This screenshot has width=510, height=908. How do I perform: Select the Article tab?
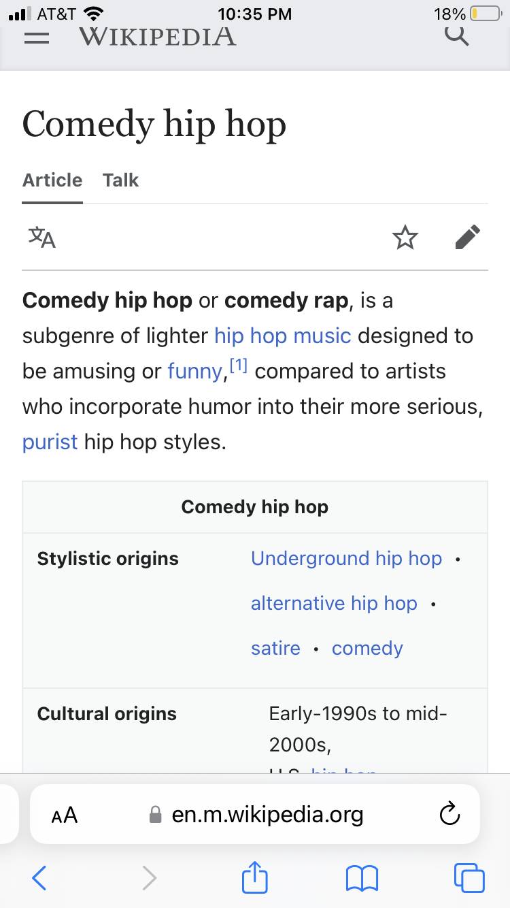point(52,180)
